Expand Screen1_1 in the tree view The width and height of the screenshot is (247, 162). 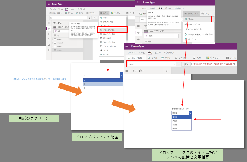53,43
